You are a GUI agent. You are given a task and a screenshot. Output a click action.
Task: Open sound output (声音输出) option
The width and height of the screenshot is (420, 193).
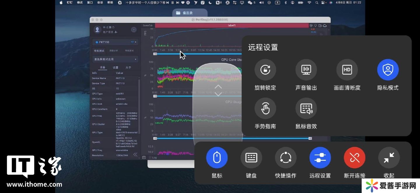306,70
